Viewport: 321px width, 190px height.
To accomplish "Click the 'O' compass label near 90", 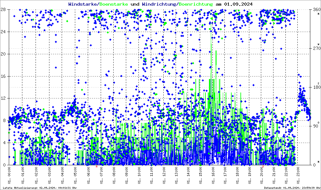I will 318,123.
